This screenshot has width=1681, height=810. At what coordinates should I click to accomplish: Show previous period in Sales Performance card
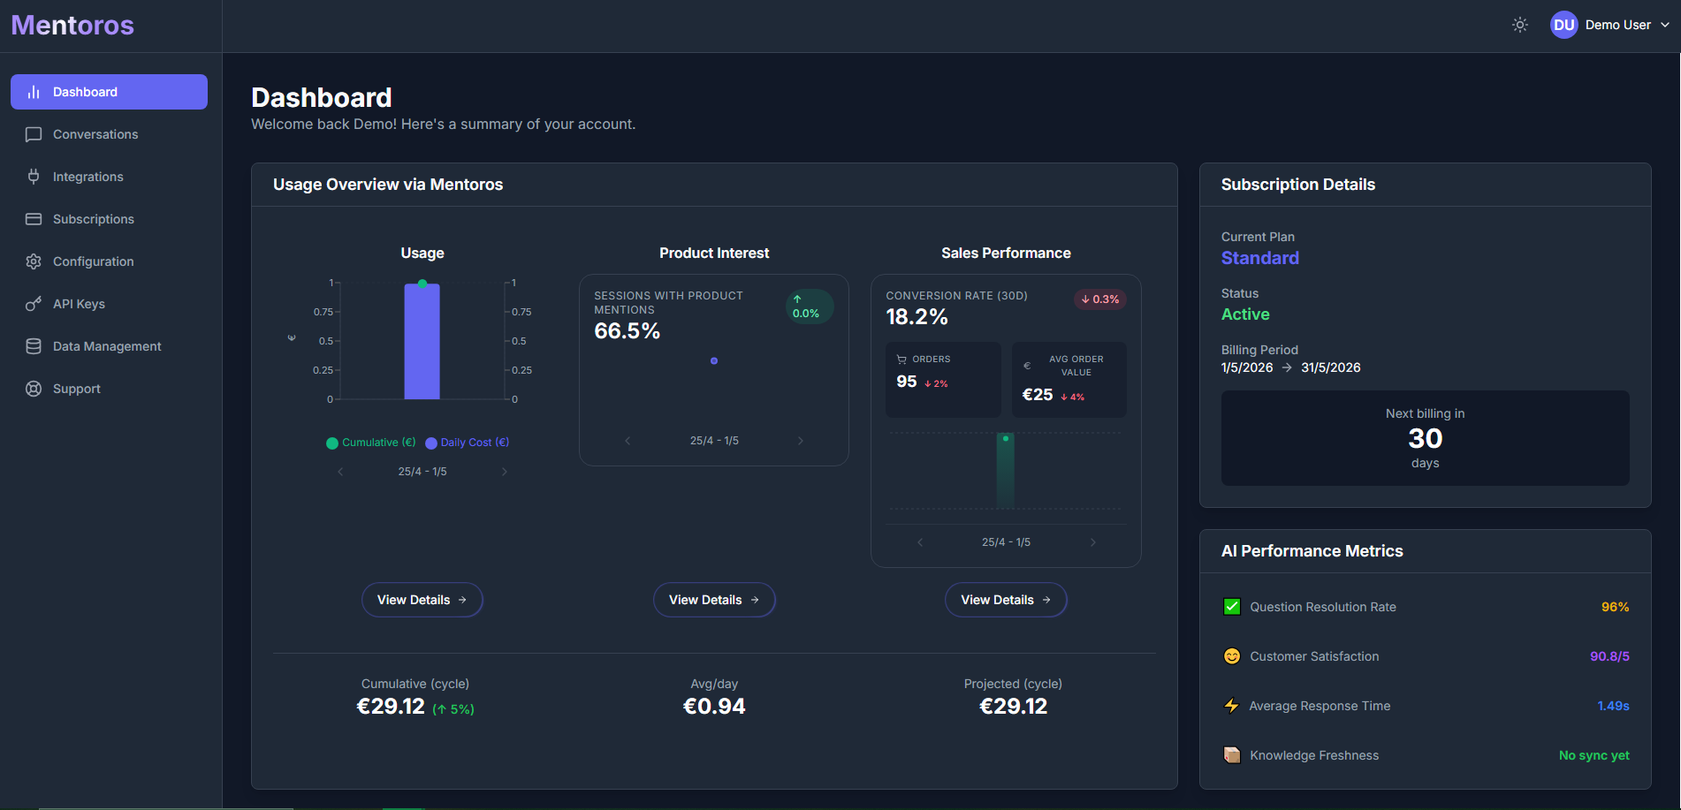pyautogui.click(x=920, y=542)
